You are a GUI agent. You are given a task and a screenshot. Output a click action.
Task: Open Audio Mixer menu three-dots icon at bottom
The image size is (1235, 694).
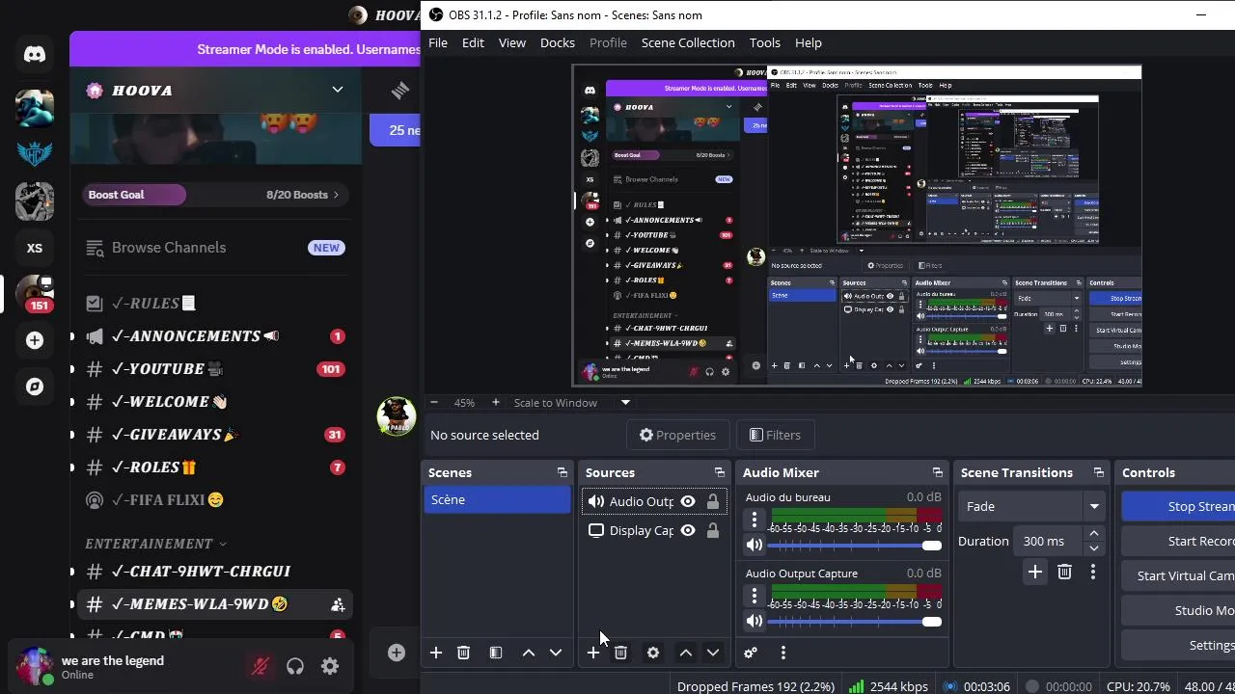coord(783,653)
